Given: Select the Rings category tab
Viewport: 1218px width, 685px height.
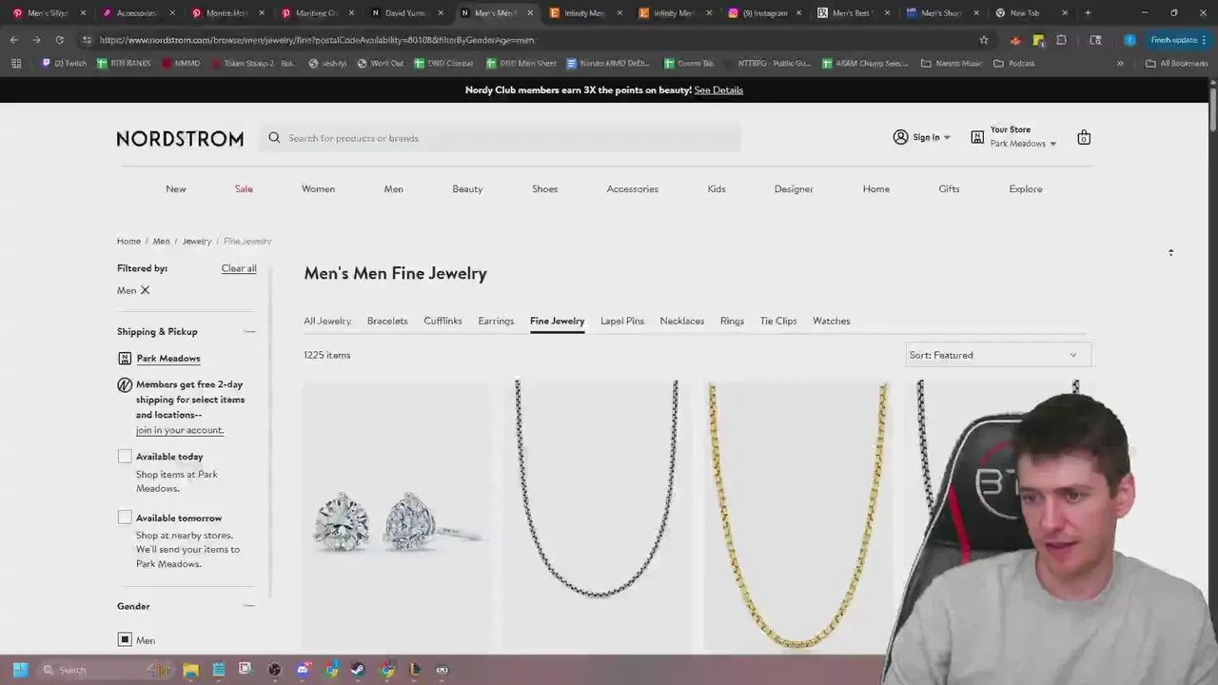Looking at the screenshot, I should (732, 321).
